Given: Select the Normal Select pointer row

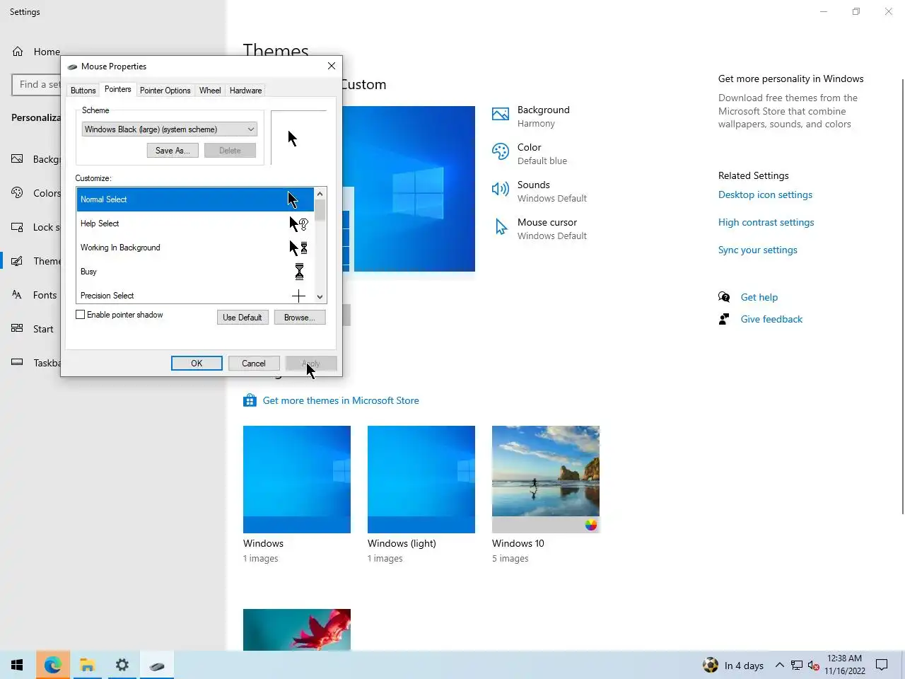Looking at the screenshot, I should (x=195, y=199).
